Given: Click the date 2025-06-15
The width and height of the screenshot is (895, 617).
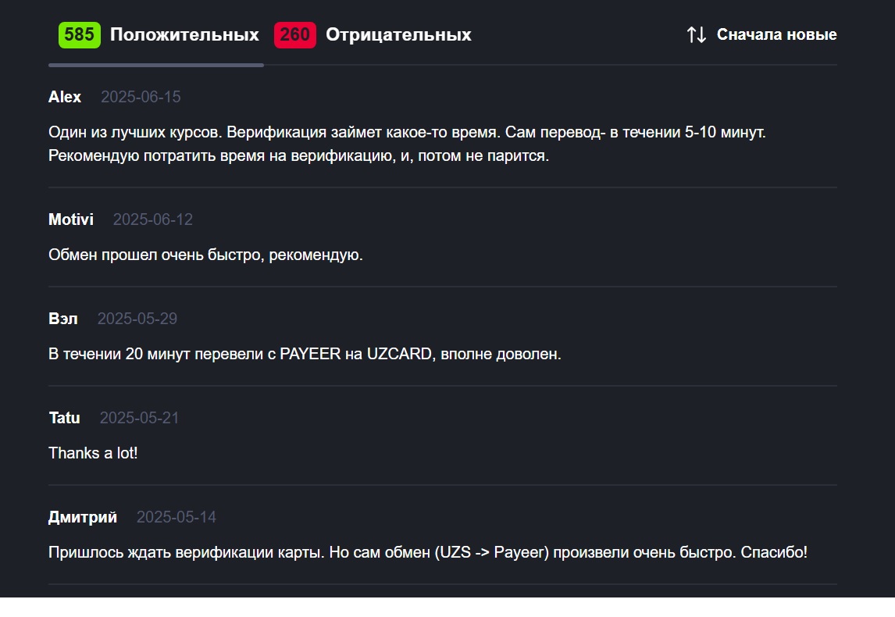Looking at the screenshot, I should tap(141, 97).
